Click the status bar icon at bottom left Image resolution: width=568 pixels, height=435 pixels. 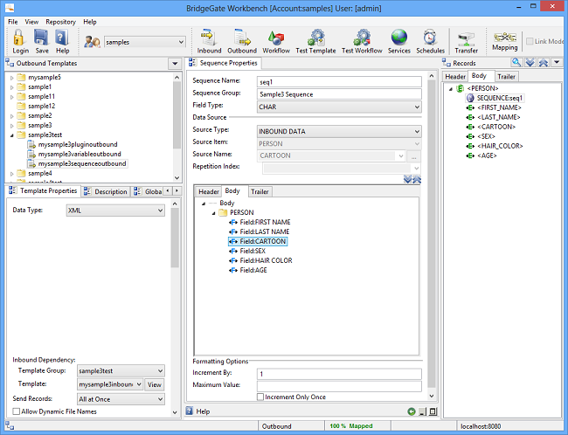click(10, 426)
